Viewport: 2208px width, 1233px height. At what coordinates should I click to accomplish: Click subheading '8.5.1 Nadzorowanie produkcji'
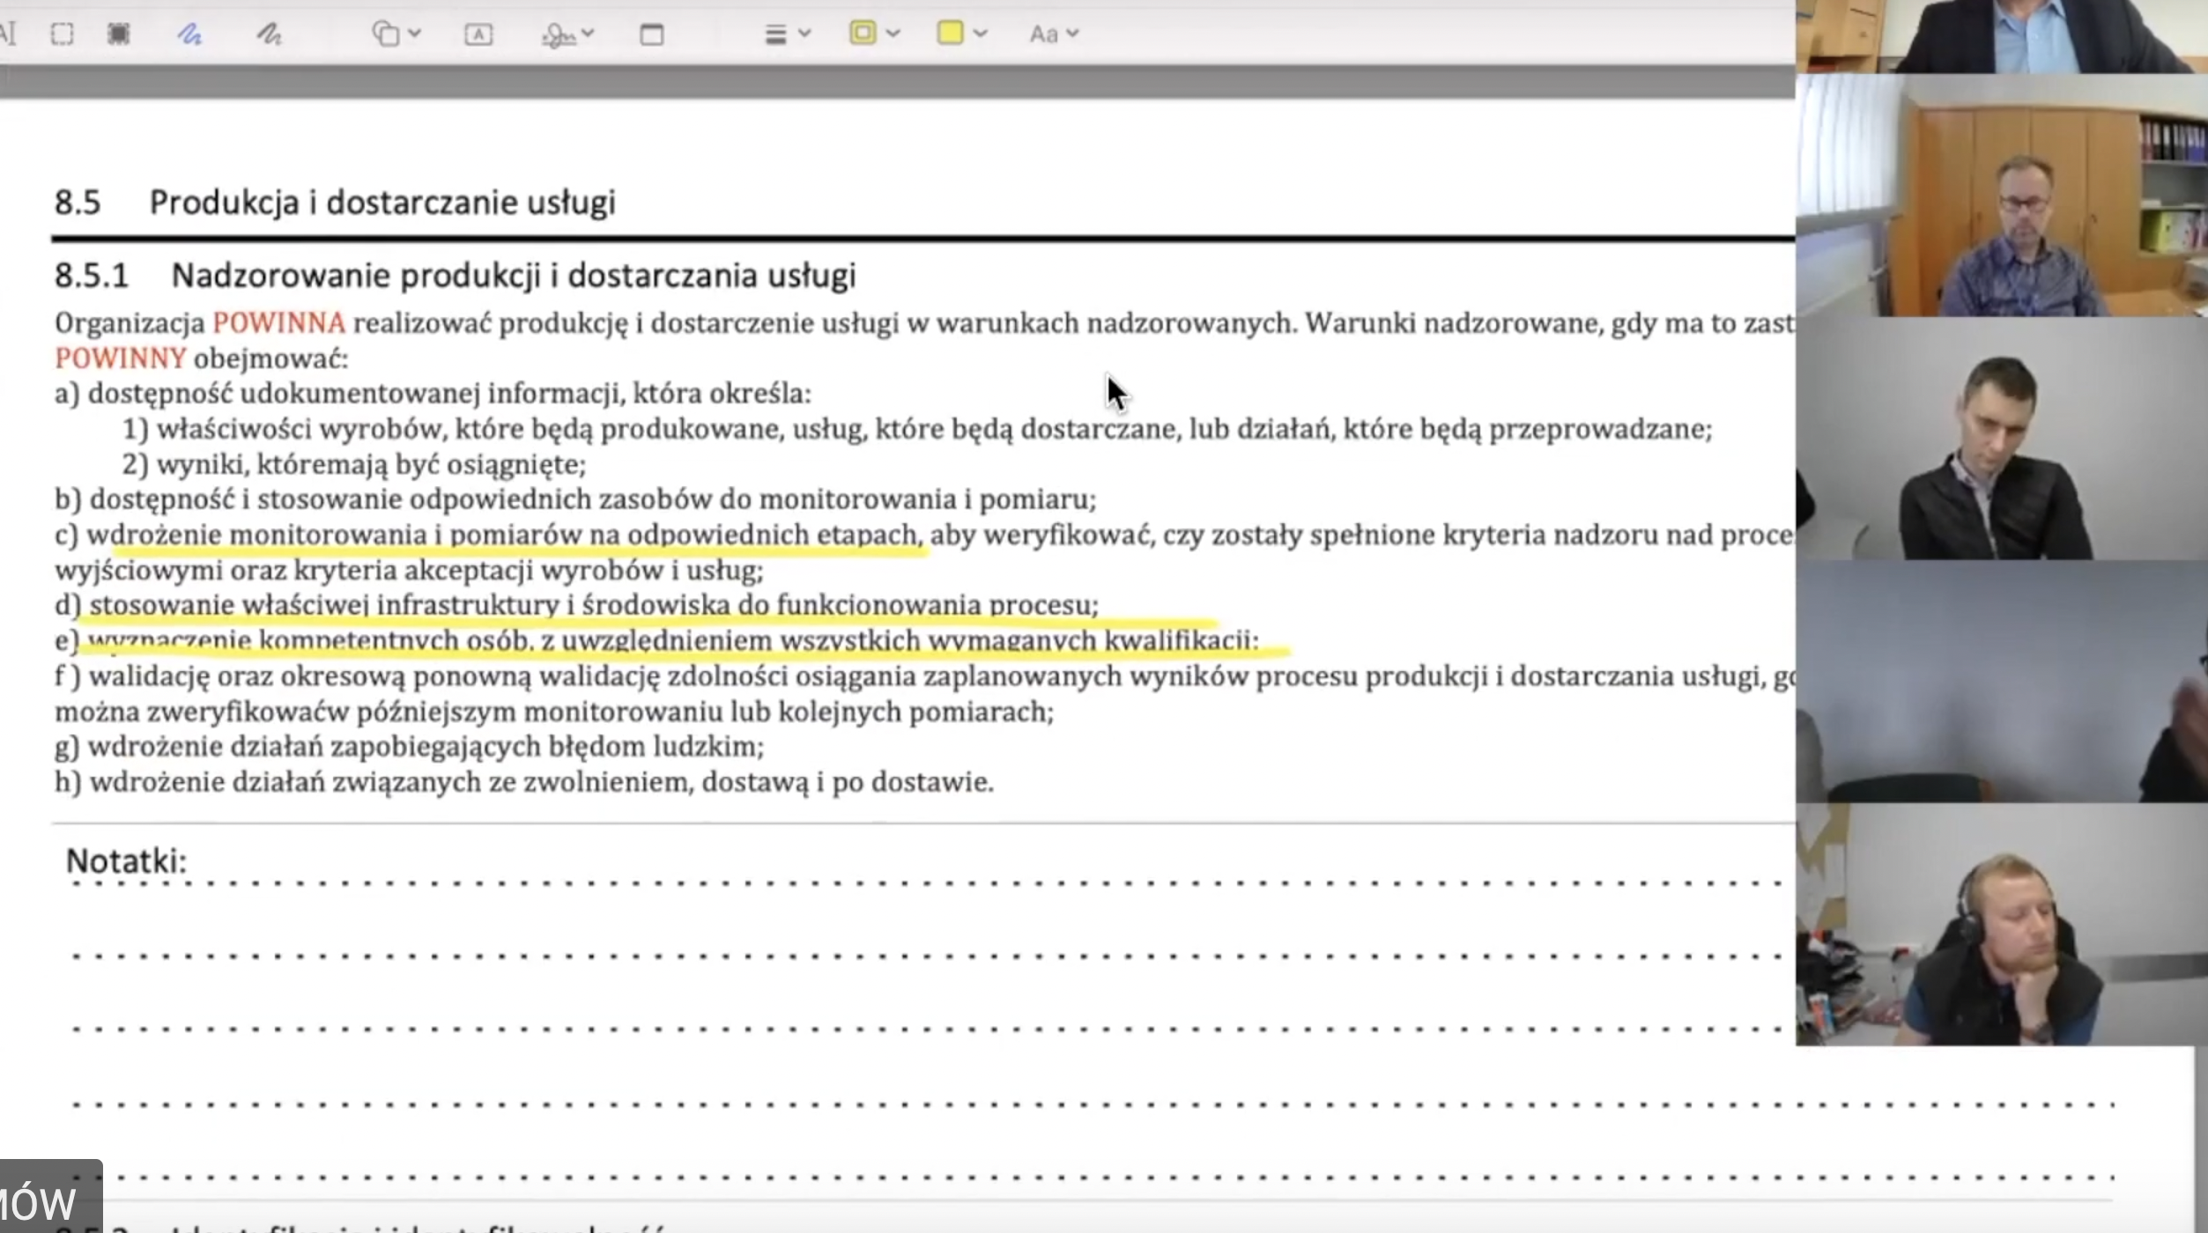[455, 276]
